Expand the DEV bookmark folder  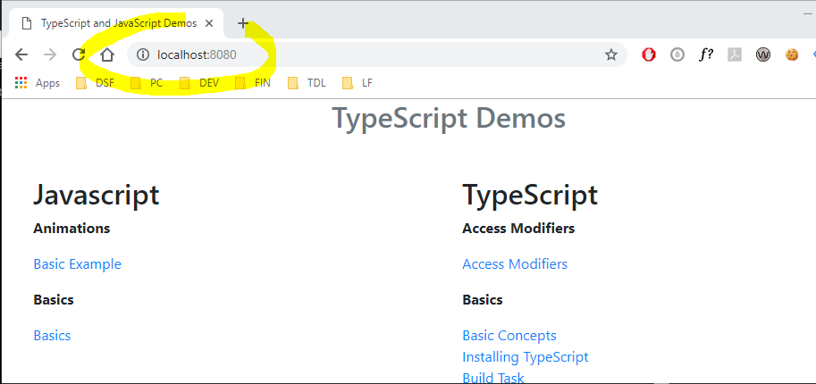pos(199,83)
